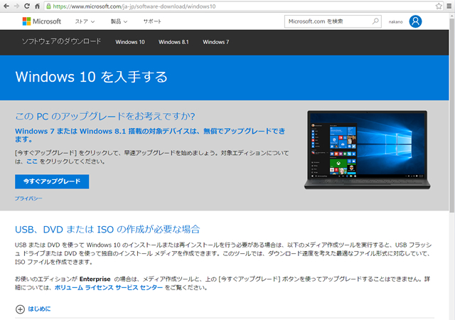Open the Chrome hamburger menu
455x320 pixels.
(x=449, y=6)
